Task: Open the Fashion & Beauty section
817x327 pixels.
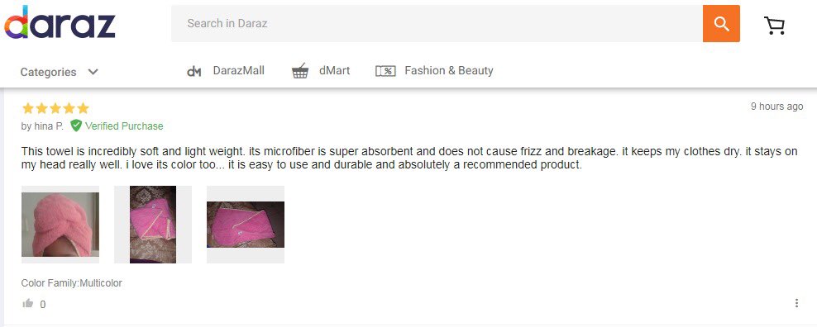Action: coord(449,71)
